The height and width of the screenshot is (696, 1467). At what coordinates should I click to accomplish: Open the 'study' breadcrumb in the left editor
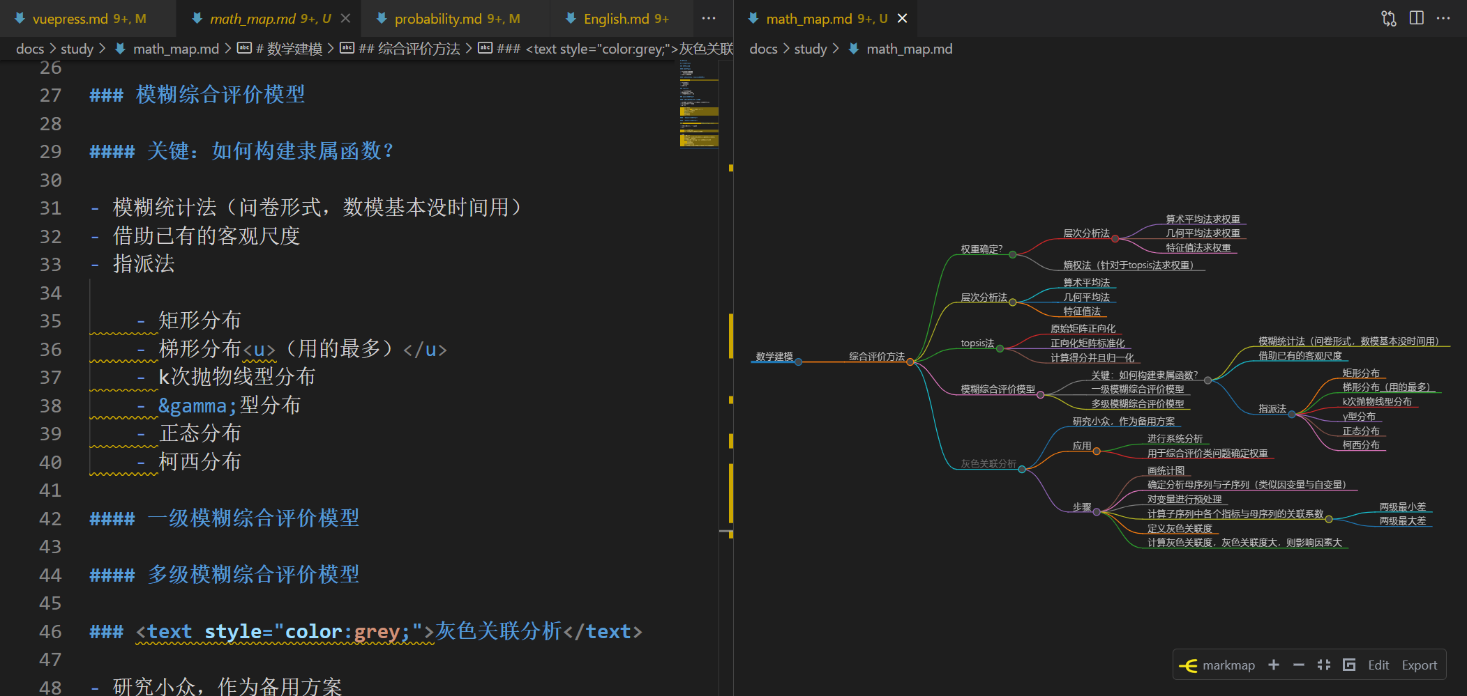(77, 49)
